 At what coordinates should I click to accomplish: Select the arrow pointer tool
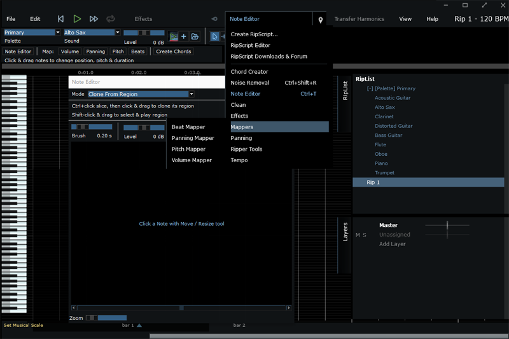click(x=214, y=37)
